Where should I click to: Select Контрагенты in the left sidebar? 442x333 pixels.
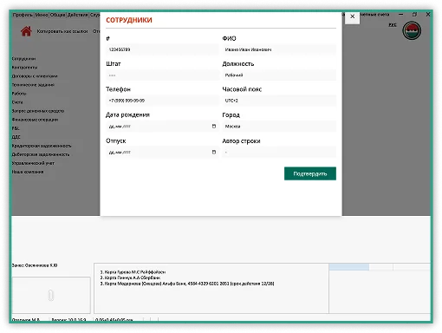click(x=24, y=68)
